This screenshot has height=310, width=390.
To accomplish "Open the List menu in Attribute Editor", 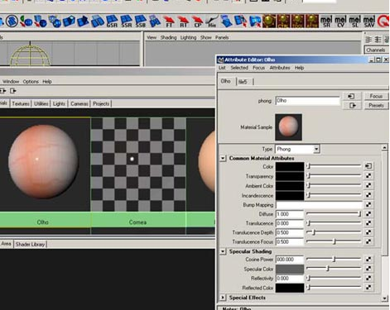I will [222, 68].
